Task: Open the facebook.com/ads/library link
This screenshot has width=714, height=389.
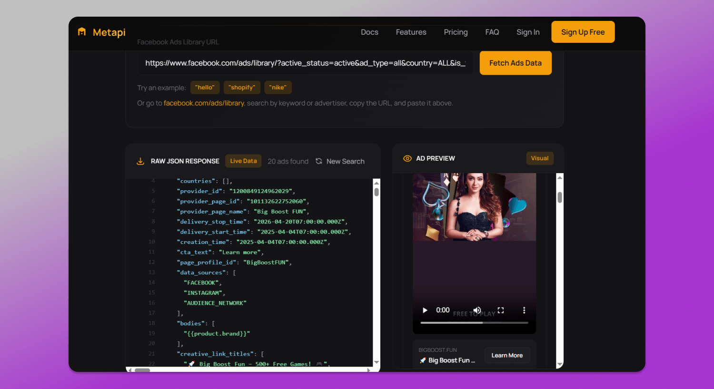Action: click(x=204, y=103)
